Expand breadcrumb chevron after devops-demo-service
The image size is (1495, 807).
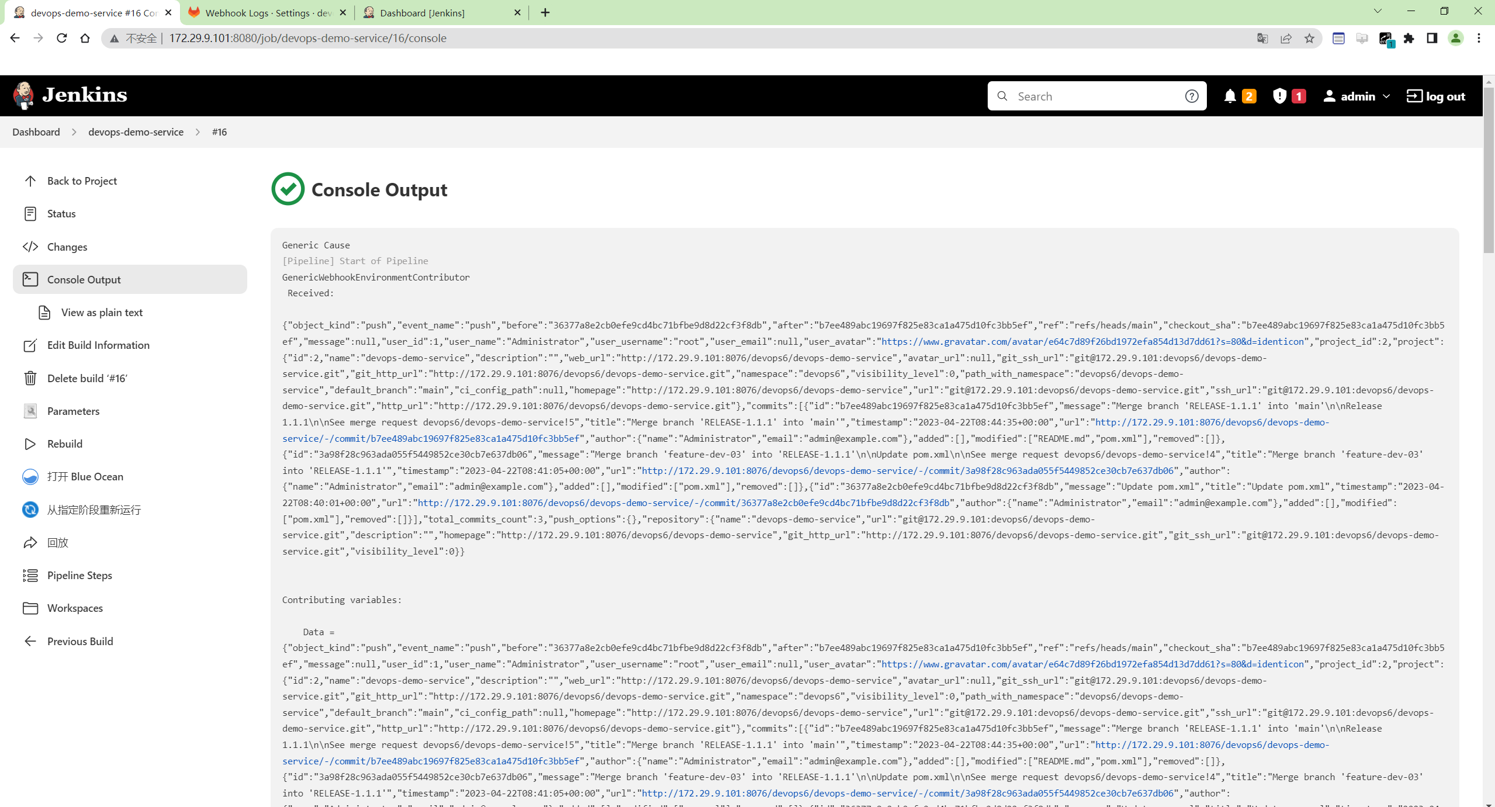tap(198, 132)
